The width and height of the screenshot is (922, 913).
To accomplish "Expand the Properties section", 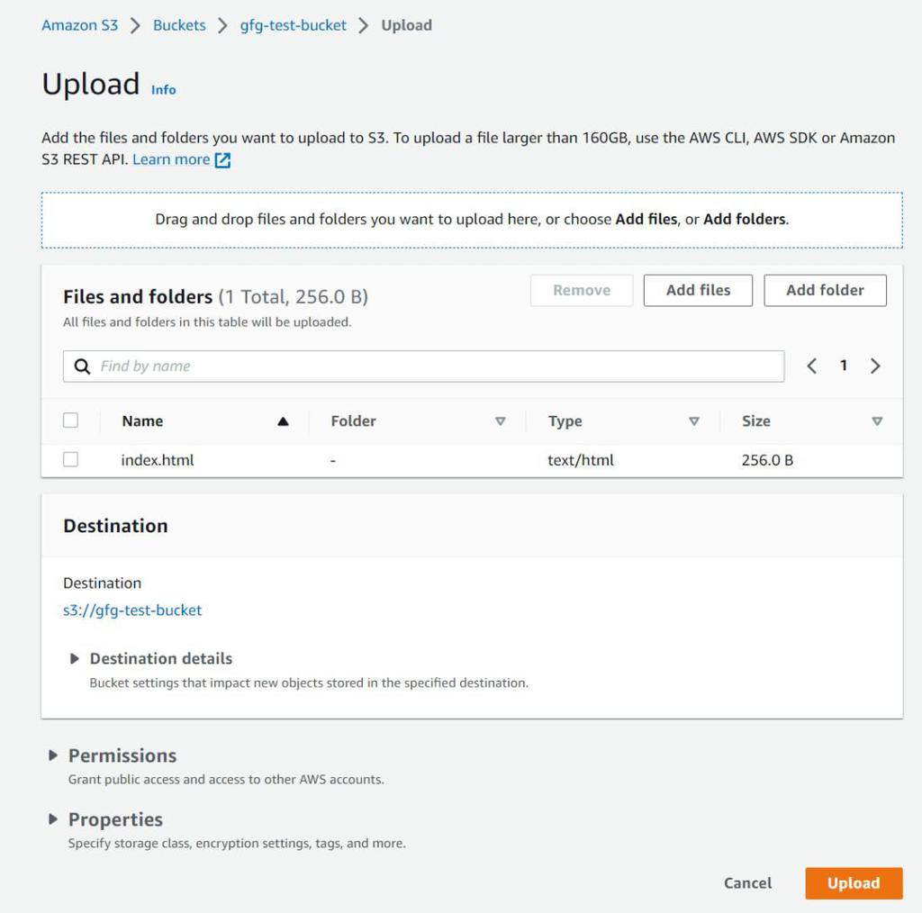I will (53, 819).
